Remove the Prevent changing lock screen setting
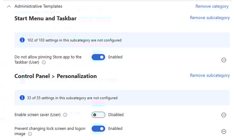Viewport: 235px width, 140px height. click(x=223, y=131)
